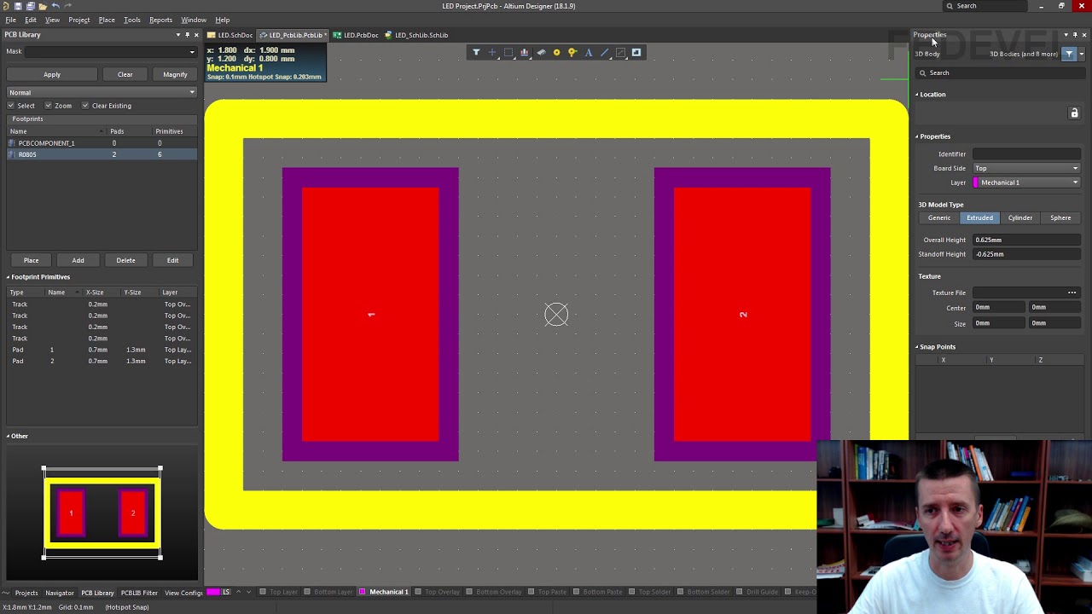Select the Place Via tool
The height and width of the screenshot is (614, 1092).
click(x=572, y=53)
